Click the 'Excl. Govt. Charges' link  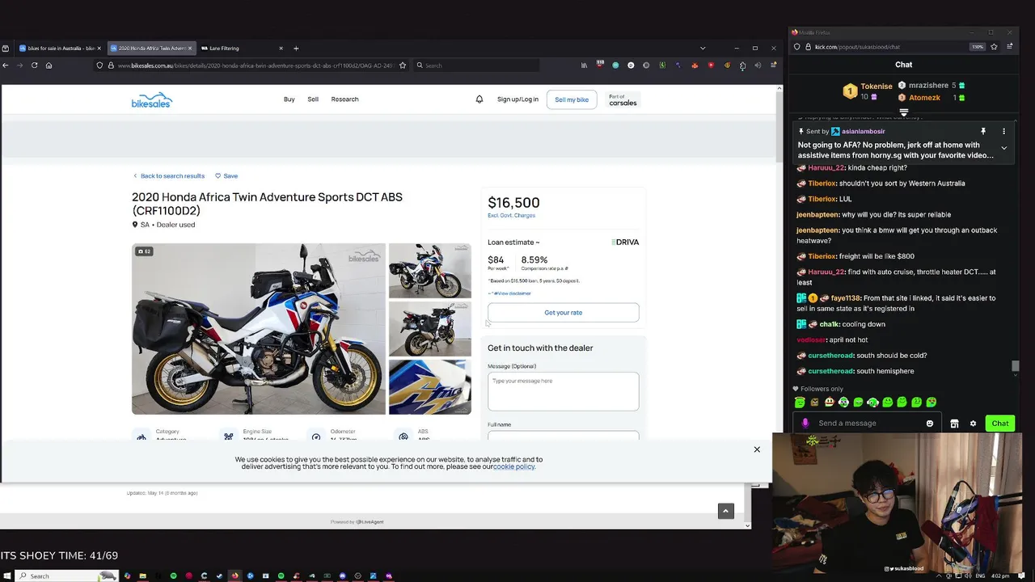click(511, 216)
